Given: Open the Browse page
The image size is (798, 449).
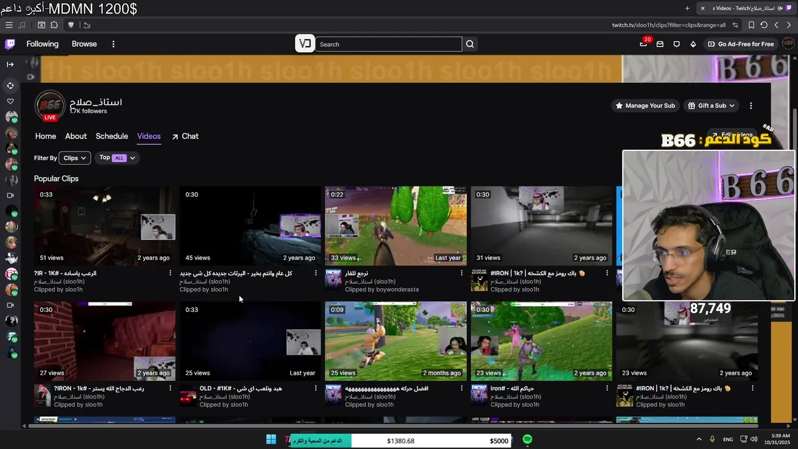Looking at the screenshot, I should click(84, 44).
